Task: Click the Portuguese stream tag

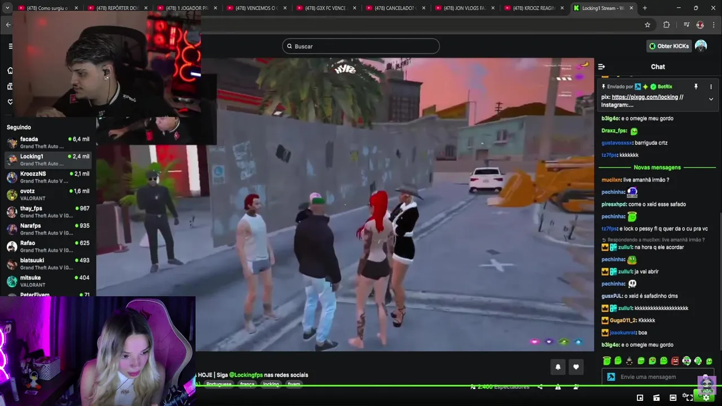Action: pyautogui.click(x=219, y=384)
